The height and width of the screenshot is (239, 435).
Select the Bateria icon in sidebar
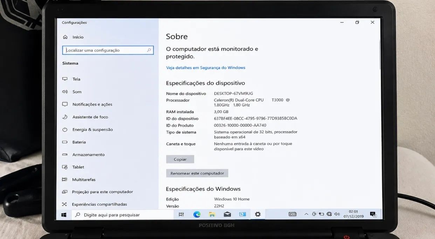coord(65,142)
